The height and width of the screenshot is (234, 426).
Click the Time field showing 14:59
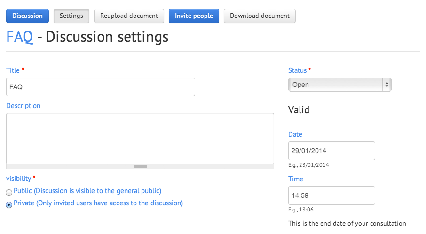click(331, 195)
